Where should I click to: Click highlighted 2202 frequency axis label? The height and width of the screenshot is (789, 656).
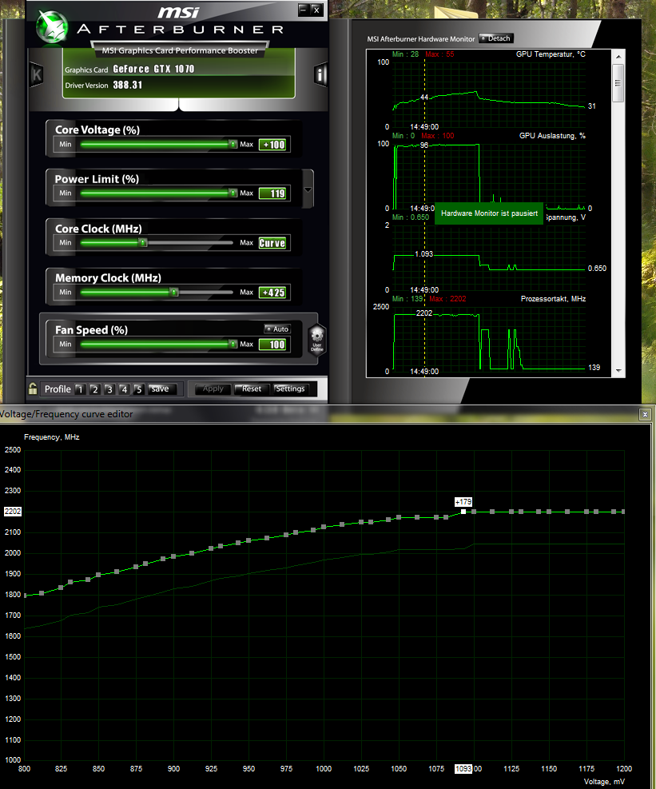tap(13, 512)
